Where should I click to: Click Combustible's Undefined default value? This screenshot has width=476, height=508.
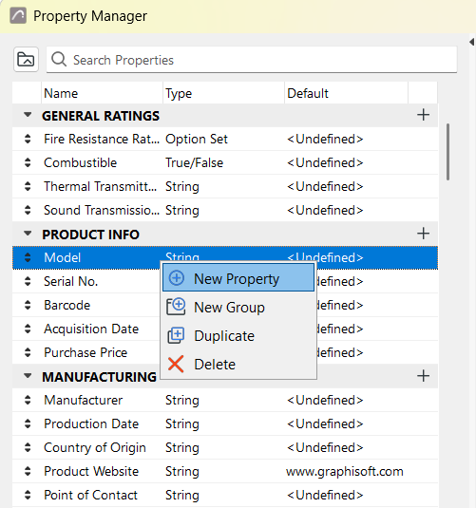pos(325,162)
